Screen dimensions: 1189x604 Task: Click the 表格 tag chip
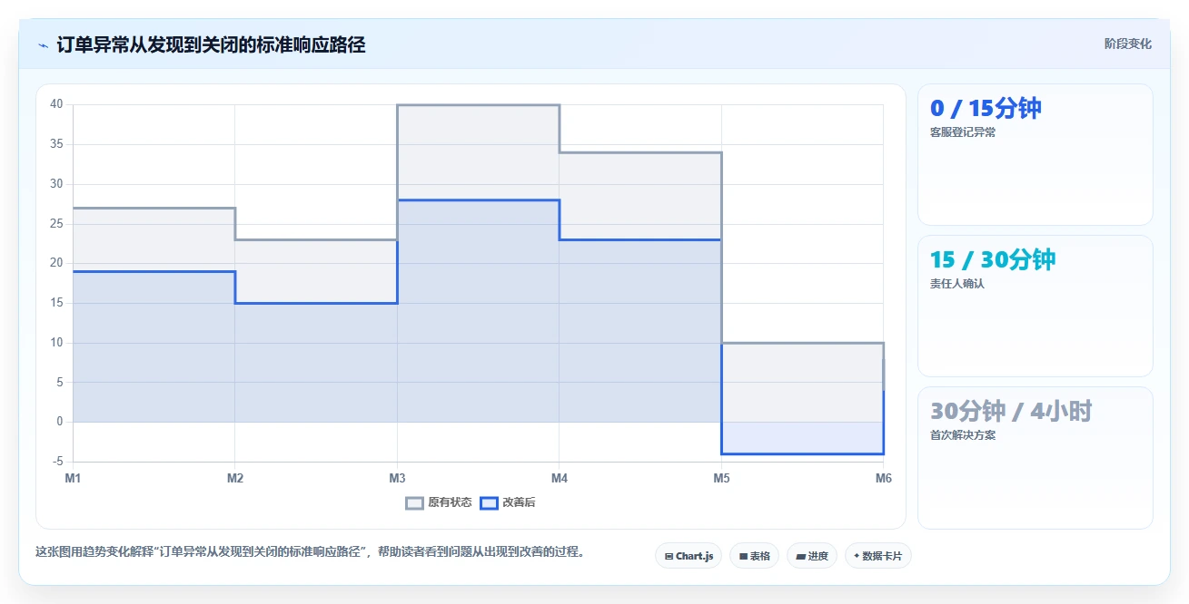tap(754, 556)
